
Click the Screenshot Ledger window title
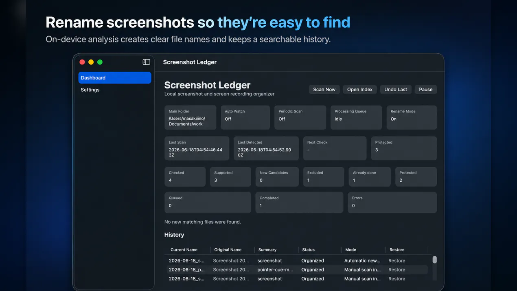[190, 62]
